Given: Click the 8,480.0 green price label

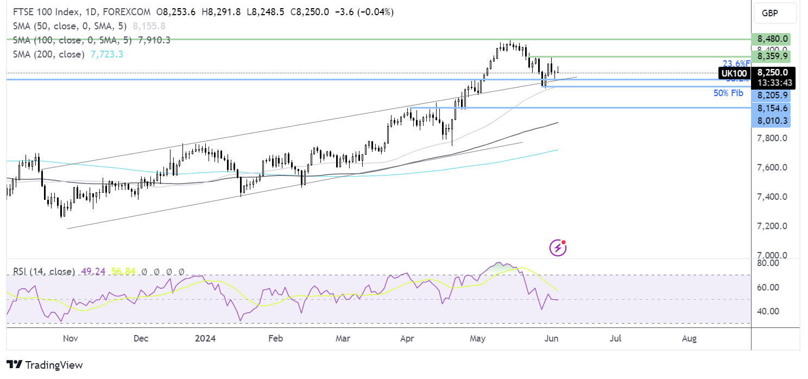Looking at the screenshot, I should point(771,39).
